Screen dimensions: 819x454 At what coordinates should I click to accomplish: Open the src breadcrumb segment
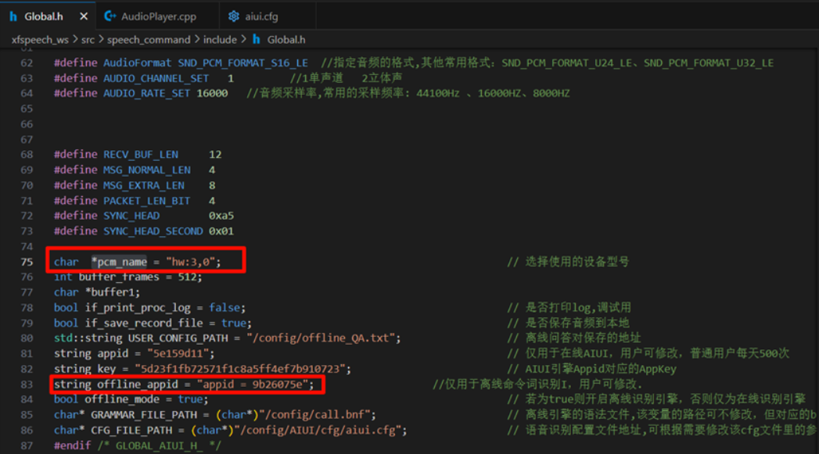coord(88,39)
